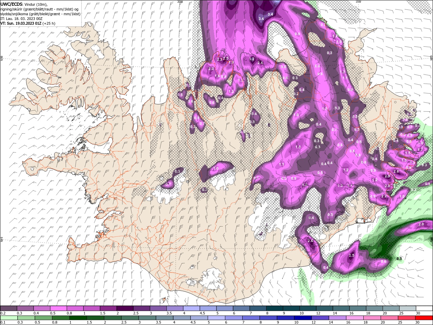Screen dimensions: 433x325
Task: Click the snow legend swatch labeled 1
Action: pyautogui.click(x=92, y=308)
